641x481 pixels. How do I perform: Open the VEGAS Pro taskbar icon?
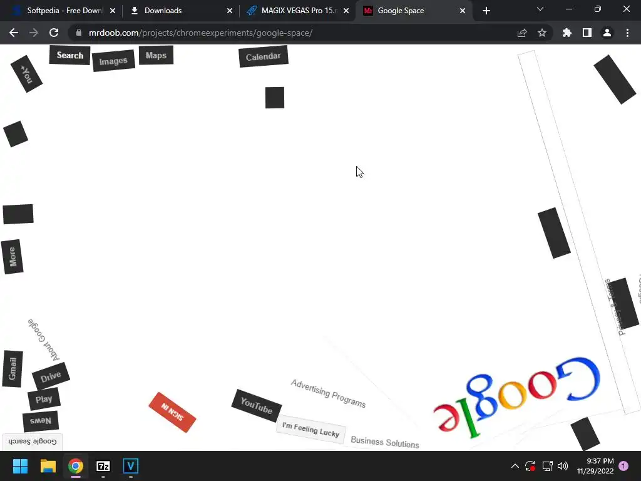click(x=131, y=466)
